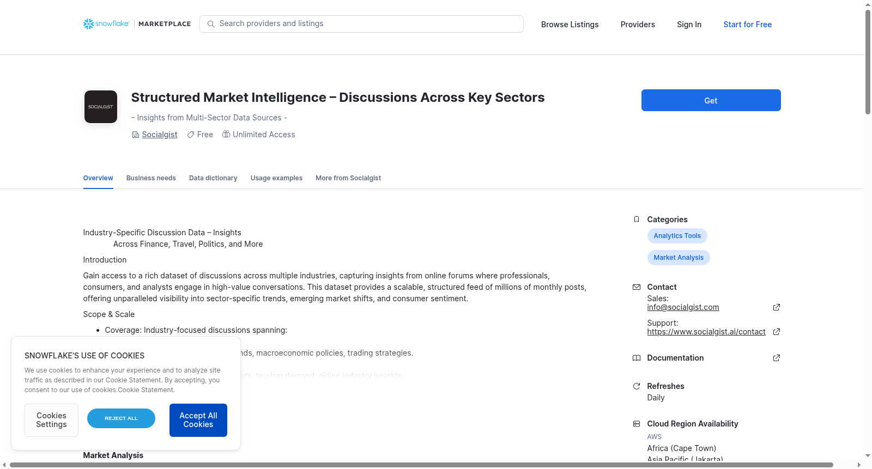Click the scroll down arrow of vertical scrollbar
The image size is (872, 469).
868,455
